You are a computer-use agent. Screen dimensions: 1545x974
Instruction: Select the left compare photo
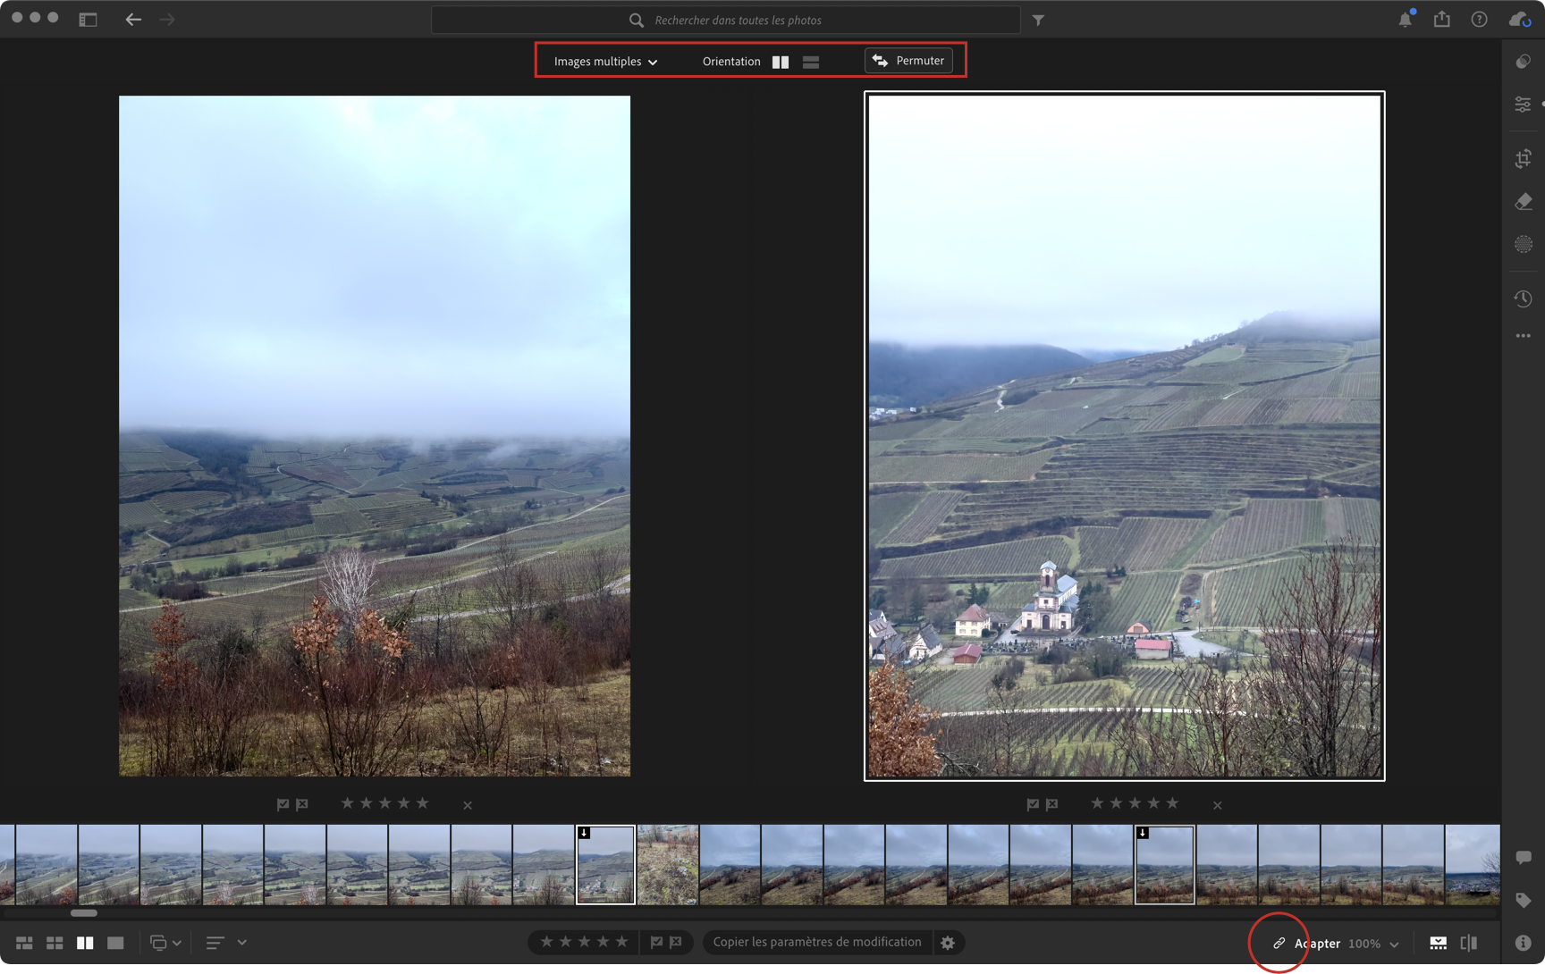click(x=375, y=436)
